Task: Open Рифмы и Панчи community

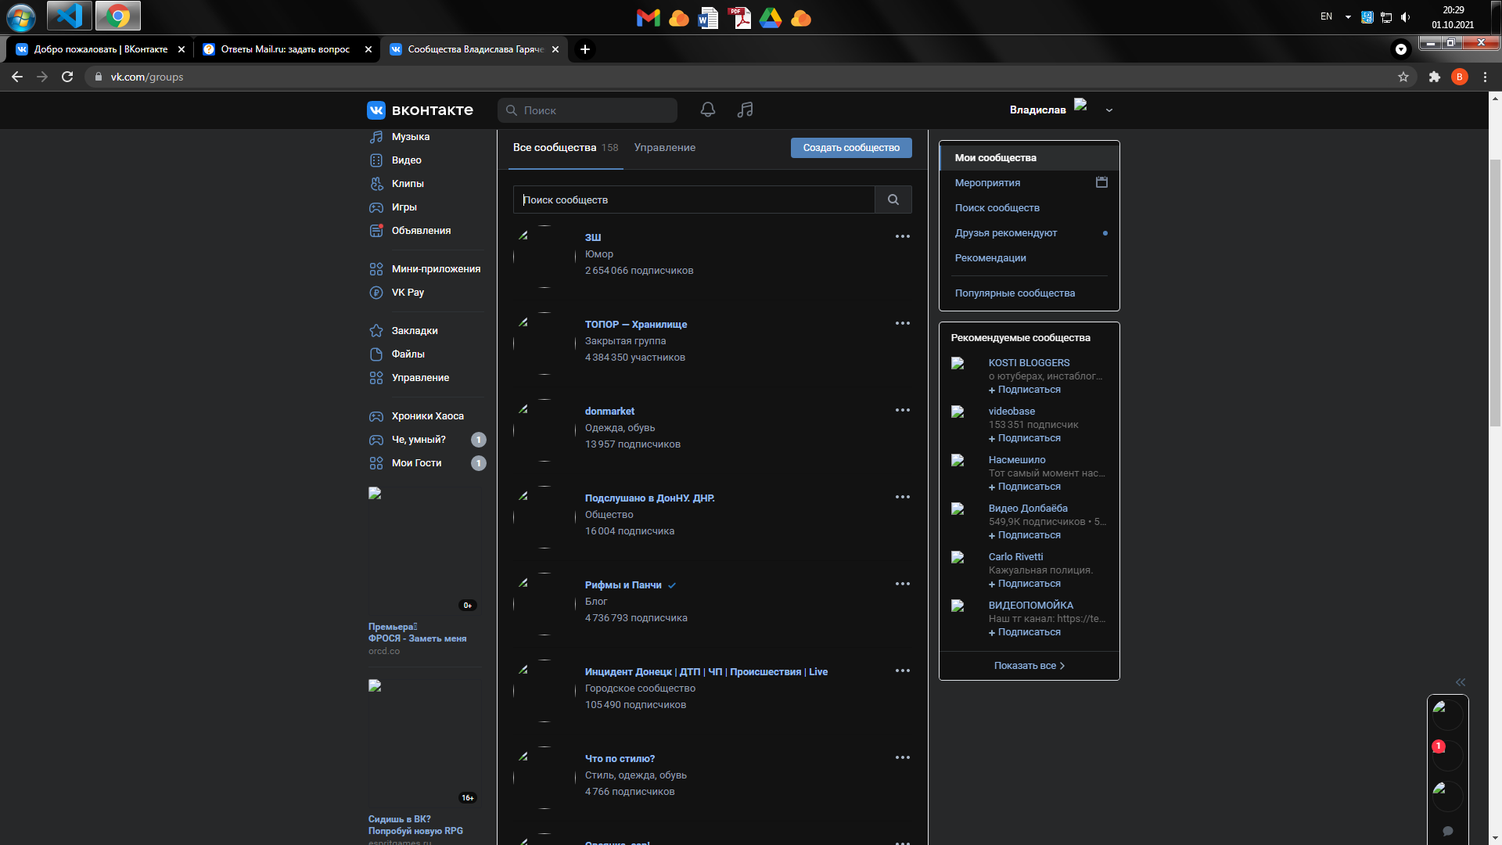Action: [623, 584]
